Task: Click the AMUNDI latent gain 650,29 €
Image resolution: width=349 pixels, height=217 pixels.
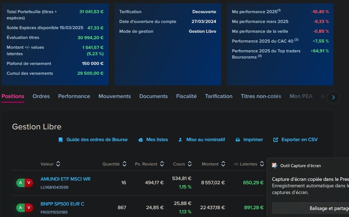Action: pyautogui.click(x=253, y=183)
